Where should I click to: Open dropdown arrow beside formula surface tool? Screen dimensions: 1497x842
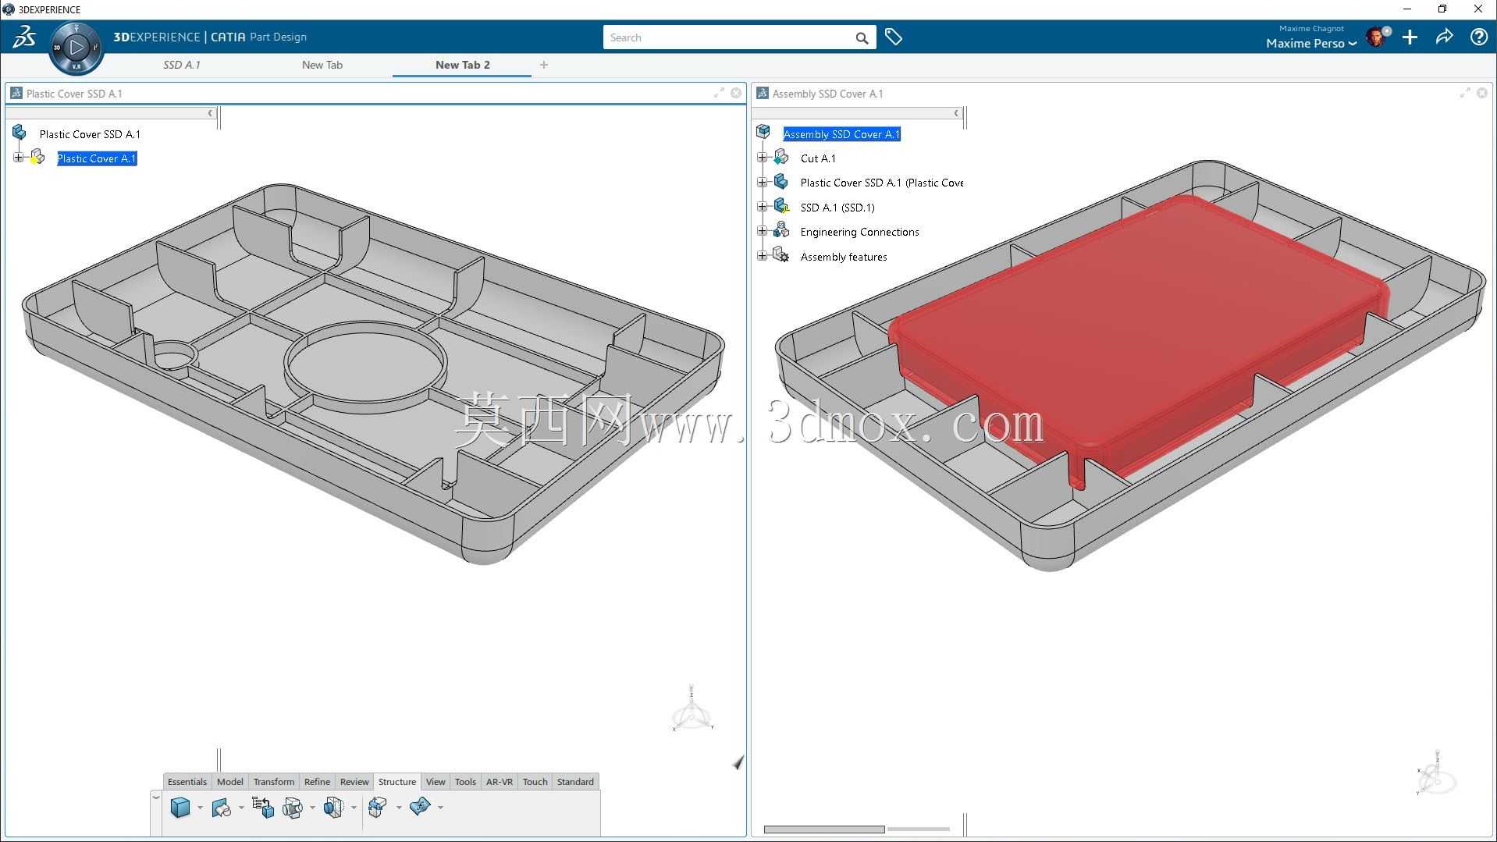pos(440,808)
